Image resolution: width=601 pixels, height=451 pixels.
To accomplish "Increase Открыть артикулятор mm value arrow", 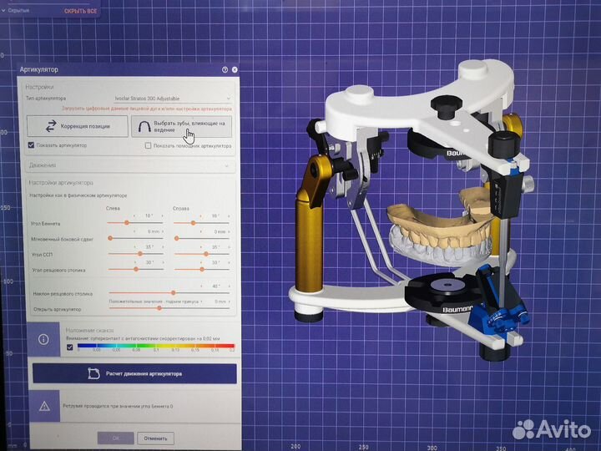I will tap(230, 302).
